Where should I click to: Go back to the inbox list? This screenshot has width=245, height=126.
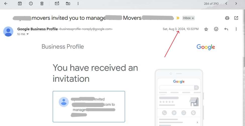[6, 3]
